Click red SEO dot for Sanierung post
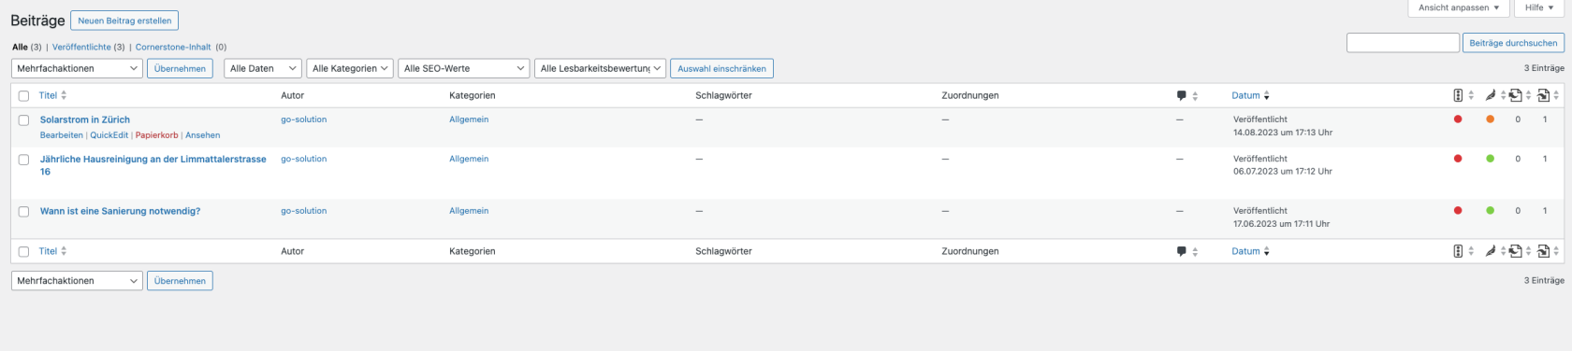1572x351 pixels. point(1458,211)
